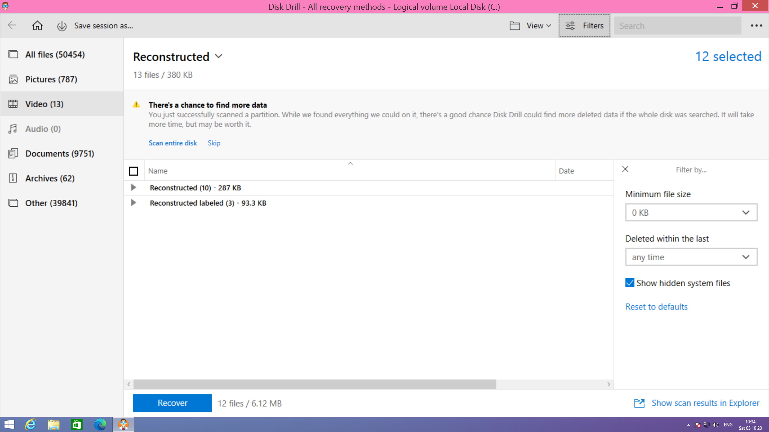Click the All files category icon
The height and width of the screenshot is (432, 769).
point(13,55)
